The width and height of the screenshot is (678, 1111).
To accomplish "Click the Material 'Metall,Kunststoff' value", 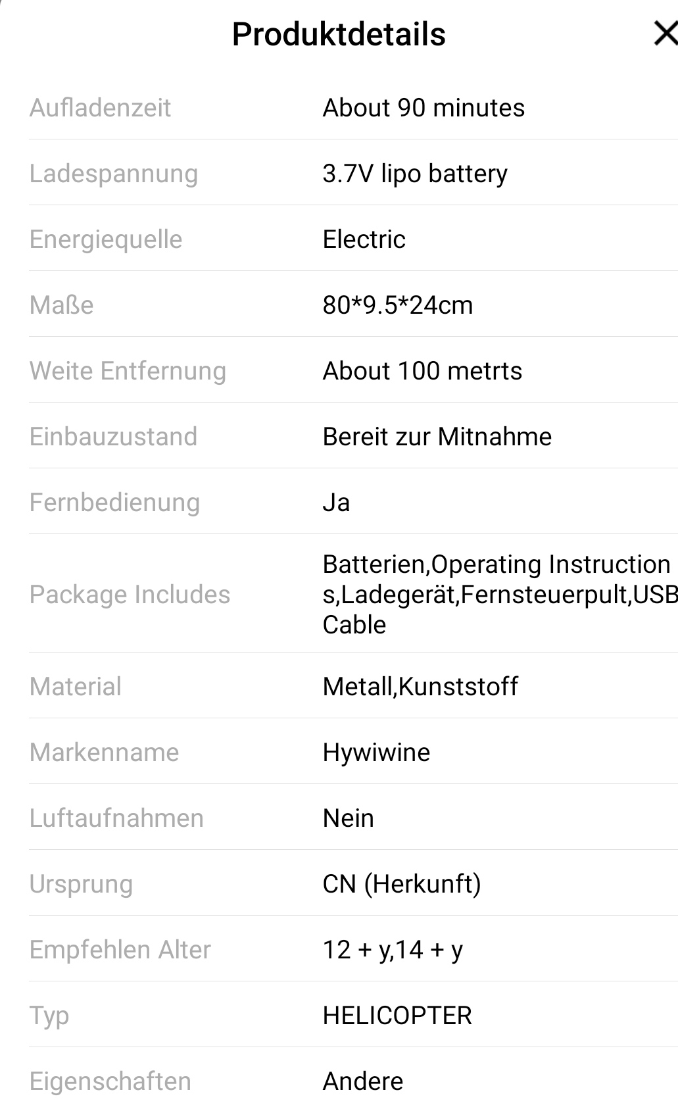I will coord(420,687).
